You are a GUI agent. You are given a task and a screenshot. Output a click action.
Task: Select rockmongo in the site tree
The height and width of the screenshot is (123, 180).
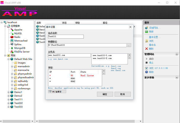click(x=24, y=88)
